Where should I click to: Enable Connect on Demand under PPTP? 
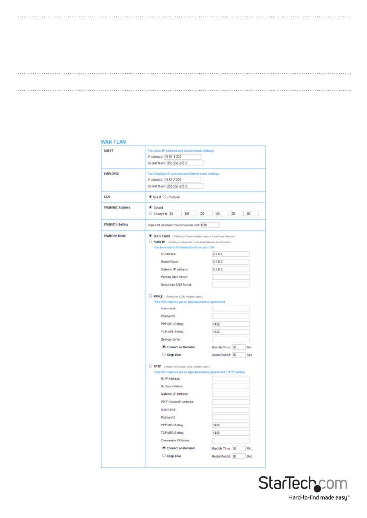click(164, 448)
